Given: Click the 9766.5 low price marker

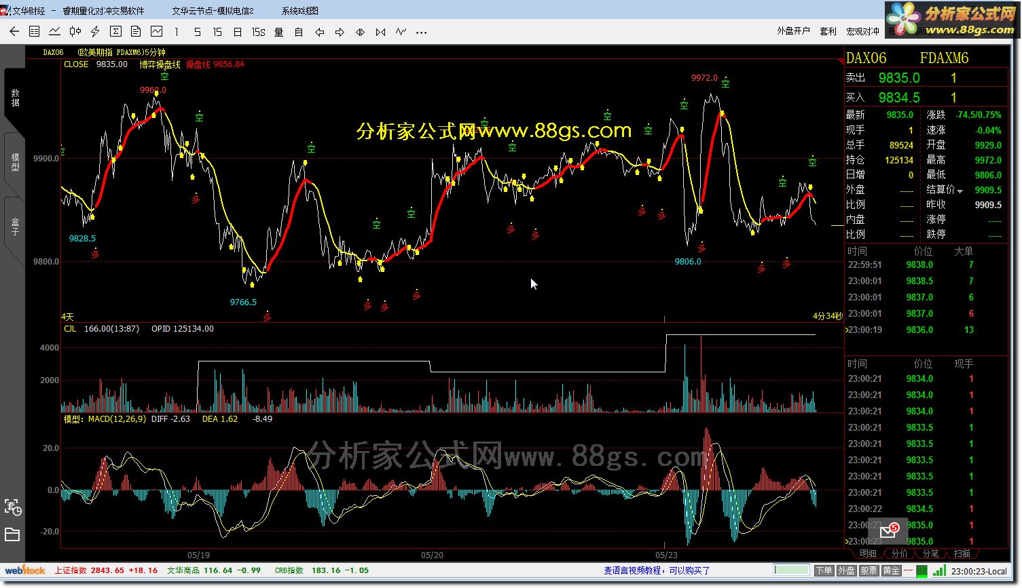Looking at the screenshot, I should click(x=243, y=302).
